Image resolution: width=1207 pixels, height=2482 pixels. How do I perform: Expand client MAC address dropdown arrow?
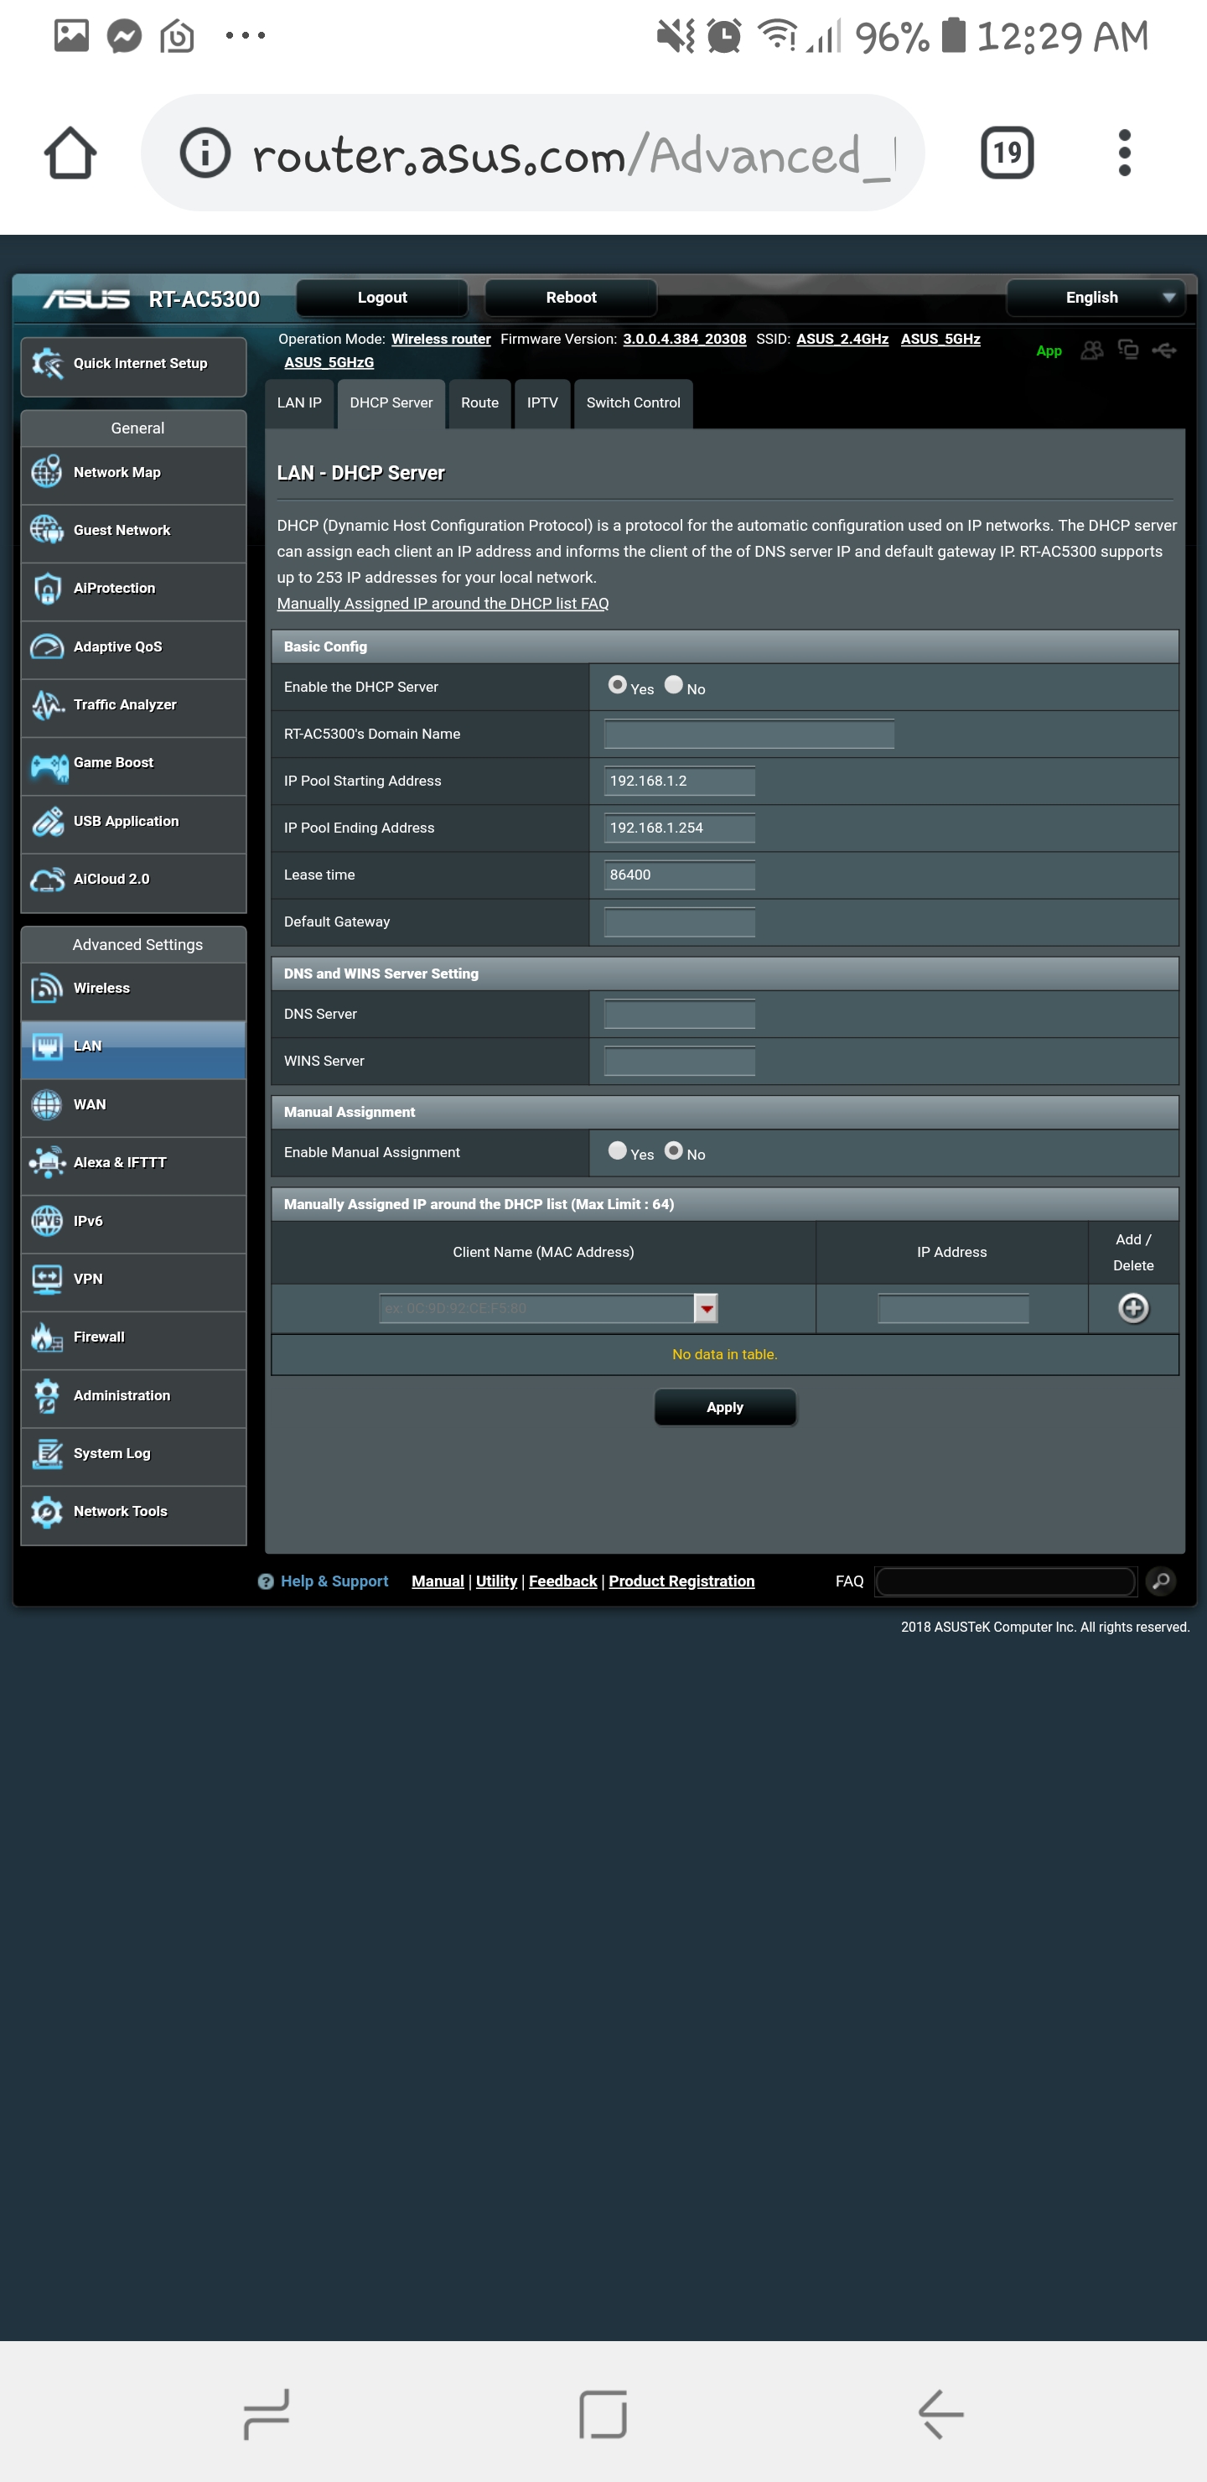click(x=706, y=1308)
